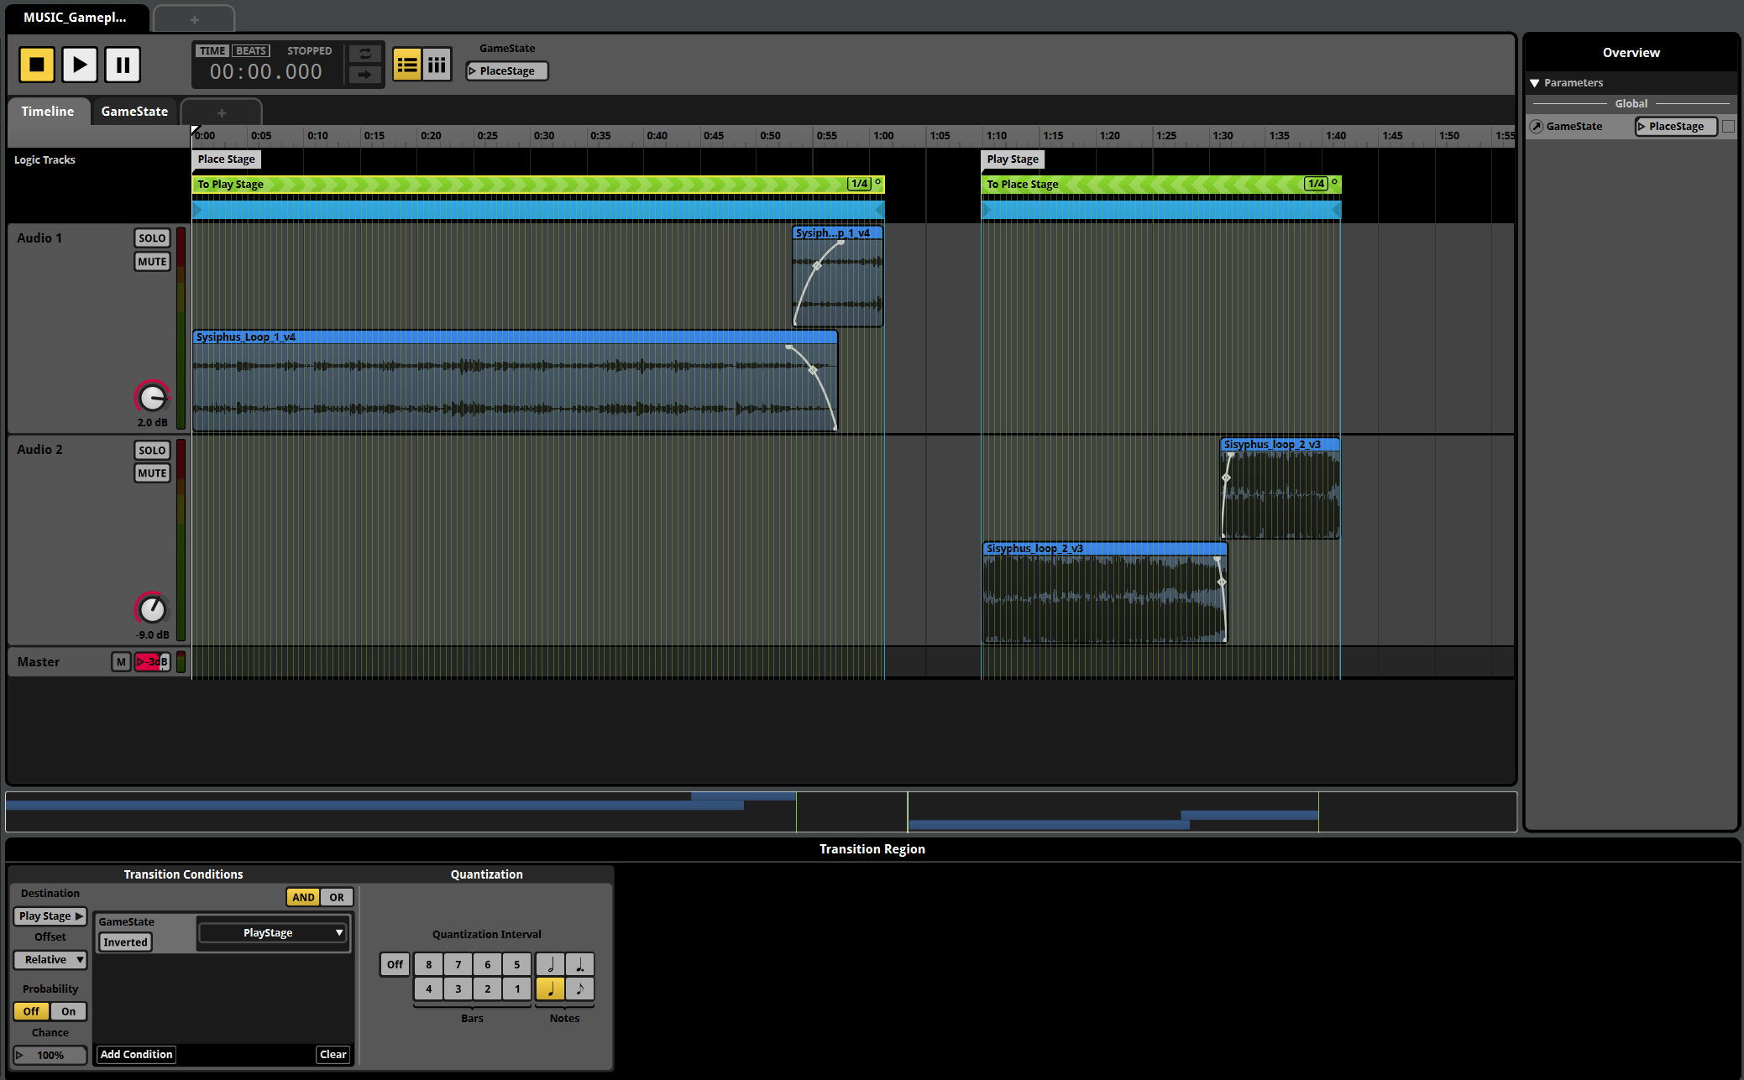This screenshot has width=1744, height=1080.
Task: Collapse the Parameters section in Overview
Action: click(1535, 83)
